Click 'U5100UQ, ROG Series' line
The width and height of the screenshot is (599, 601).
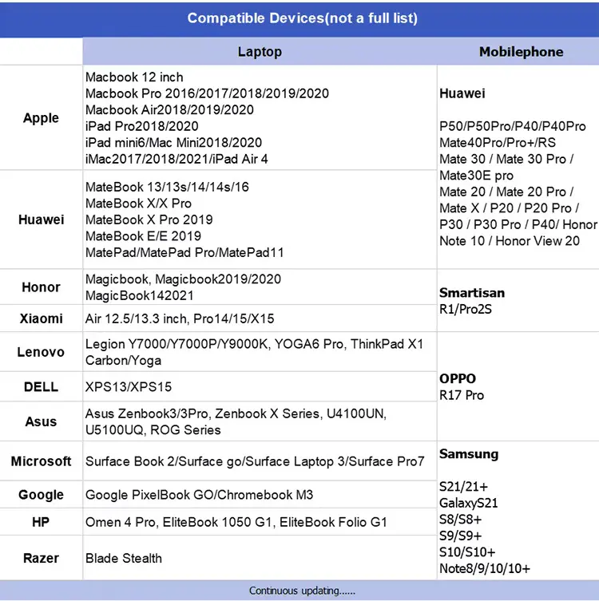153,430
